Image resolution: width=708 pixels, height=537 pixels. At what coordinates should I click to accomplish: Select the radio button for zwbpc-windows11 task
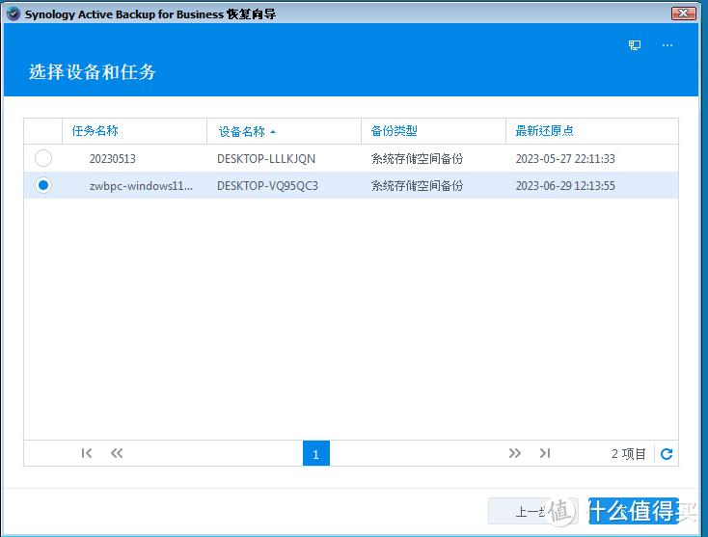(43, 185)
